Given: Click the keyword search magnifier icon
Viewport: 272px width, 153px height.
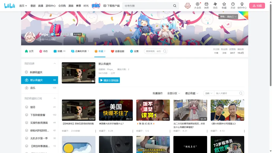Looking at the screenshot, I should 241,93.
